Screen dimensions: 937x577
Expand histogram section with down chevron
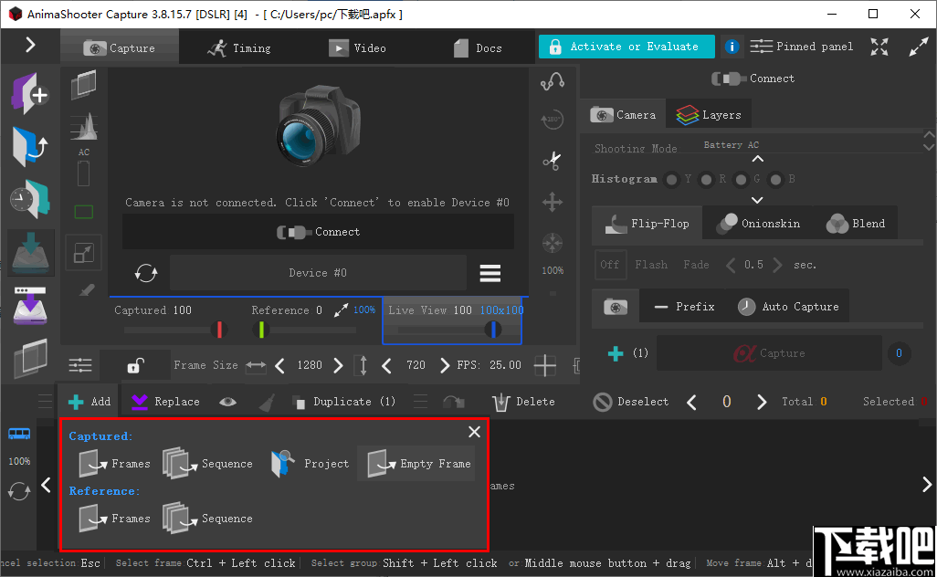(x=757, y=200)
